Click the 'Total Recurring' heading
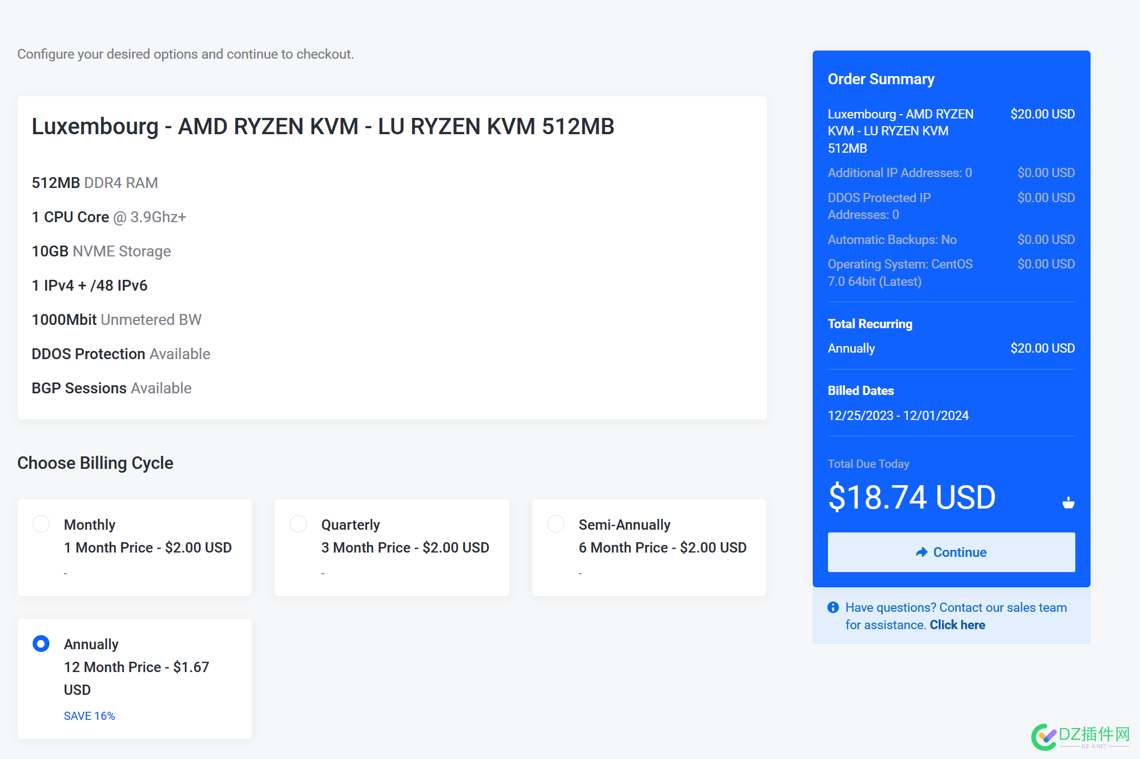The height and width of the screenshot is (759, 1140). tap(870, 324)
